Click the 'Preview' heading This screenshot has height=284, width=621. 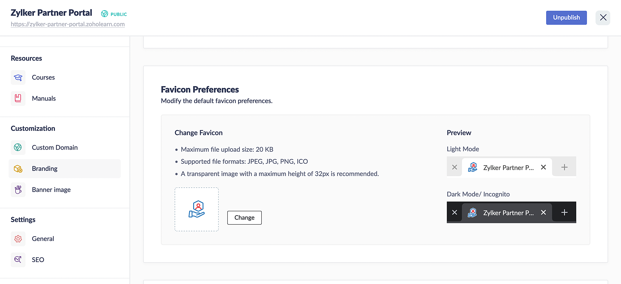(x=459, y=133)
